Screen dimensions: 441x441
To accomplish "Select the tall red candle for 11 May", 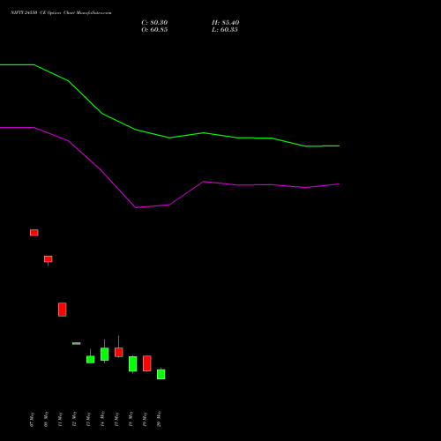I will [63, 310].
